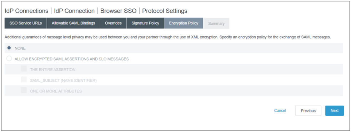Open the Signature Policy tab

145,23
